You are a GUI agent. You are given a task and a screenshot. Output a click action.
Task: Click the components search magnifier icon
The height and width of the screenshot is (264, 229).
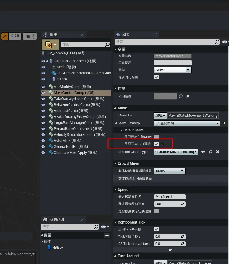pos(107,44)
